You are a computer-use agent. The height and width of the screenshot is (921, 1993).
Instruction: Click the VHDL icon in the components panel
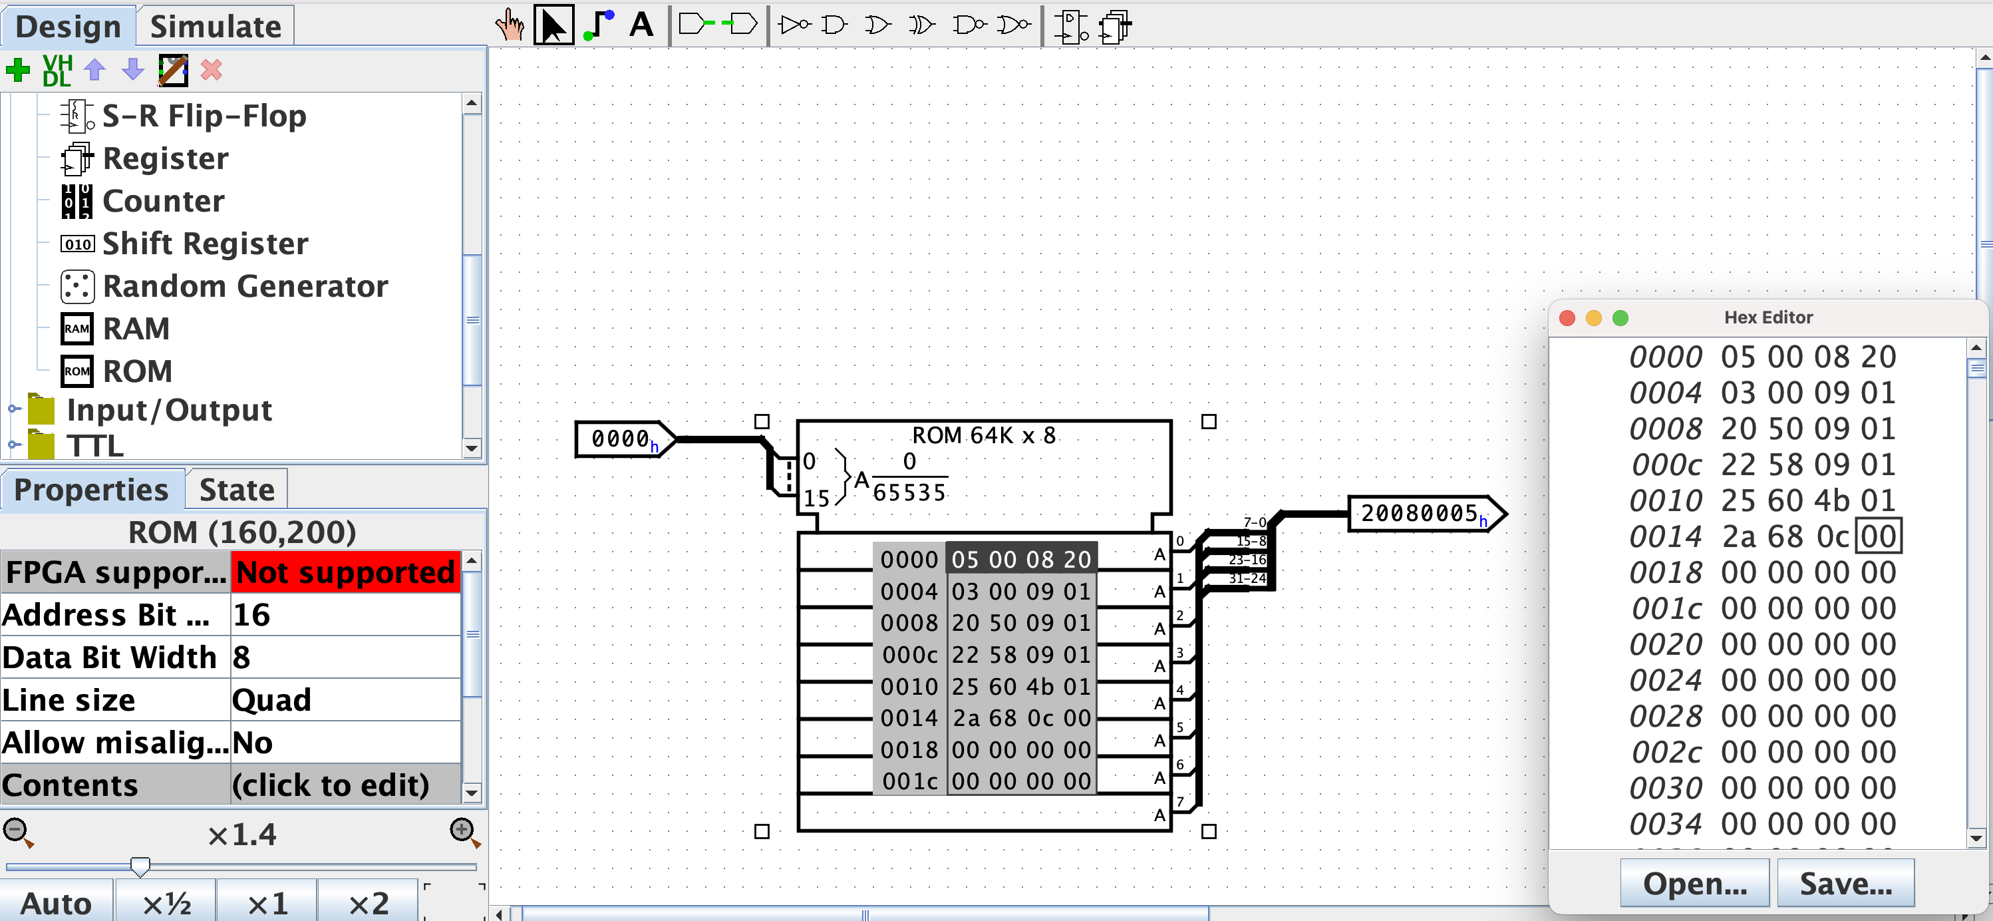pos(57,71)
